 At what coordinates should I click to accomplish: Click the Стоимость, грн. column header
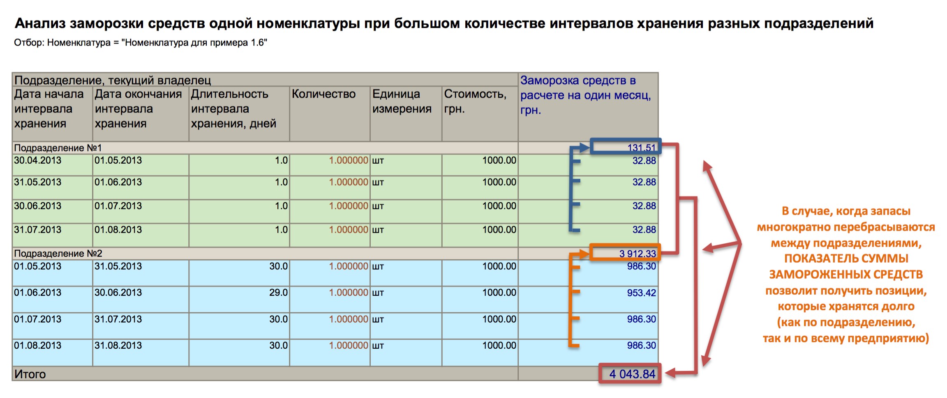[x=475, y=101]
